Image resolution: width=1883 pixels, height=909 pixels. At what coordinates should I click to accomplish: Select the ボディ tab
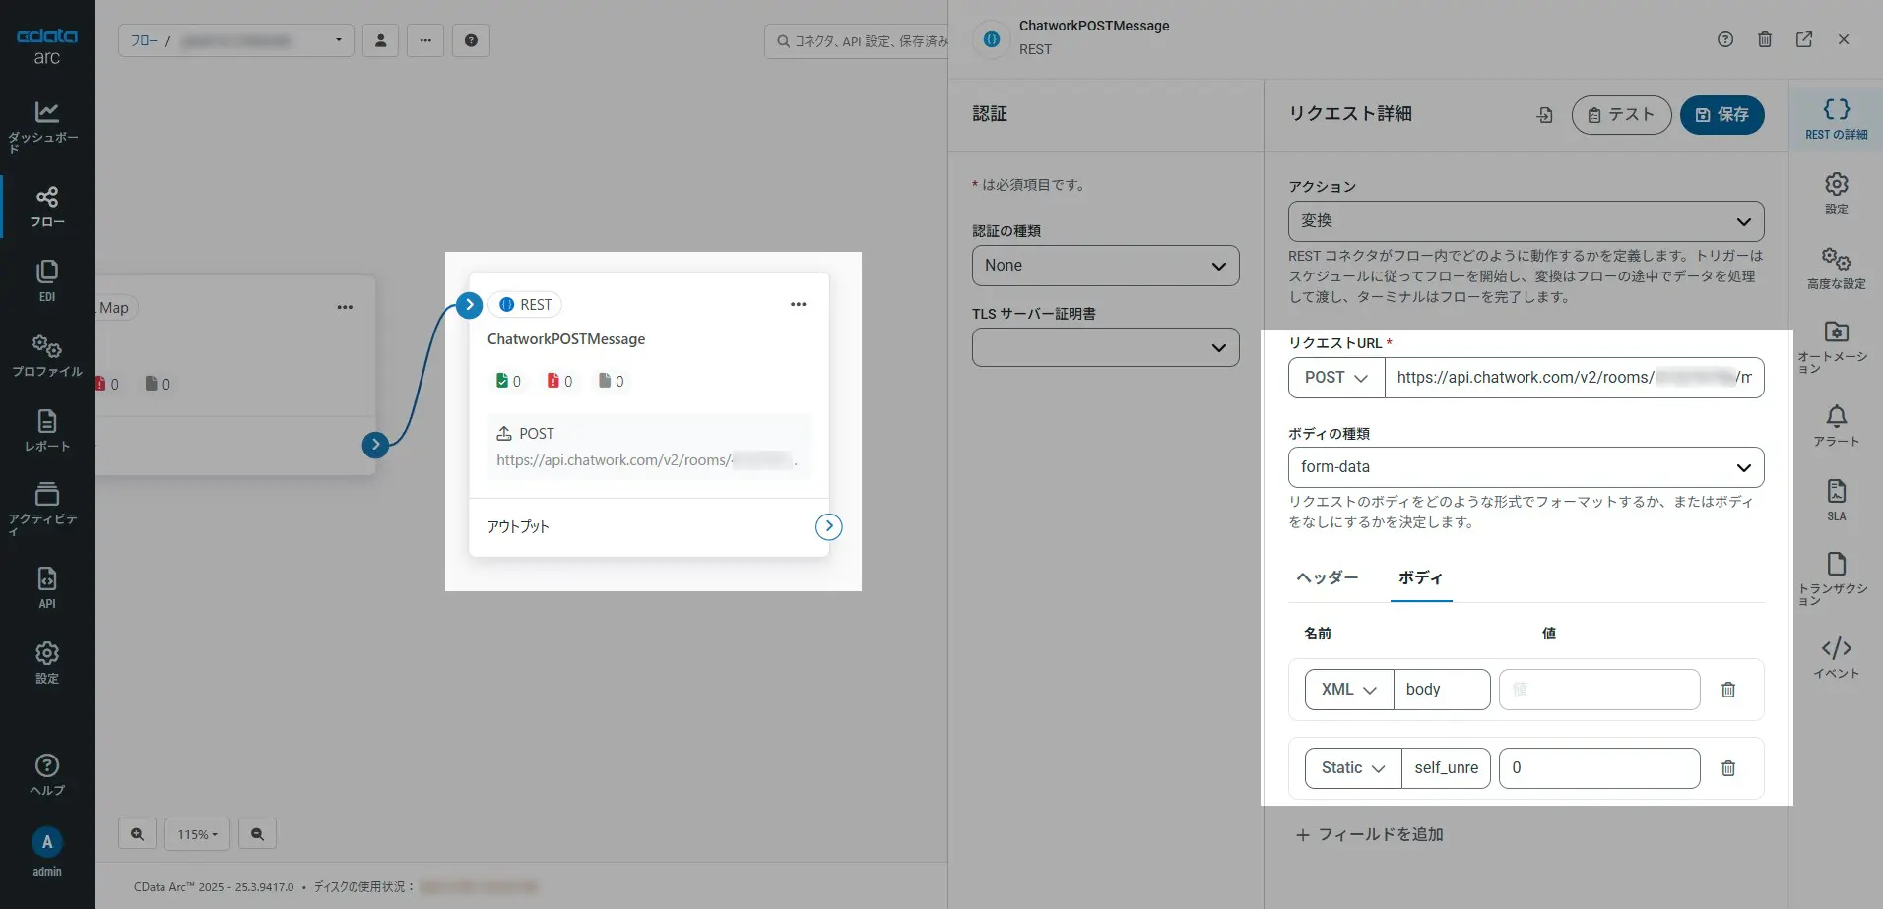click(x=1419, y=578)
